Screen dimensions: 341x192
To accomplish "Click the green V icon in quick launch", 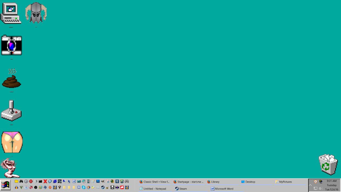I will click(x=21, y=187).
